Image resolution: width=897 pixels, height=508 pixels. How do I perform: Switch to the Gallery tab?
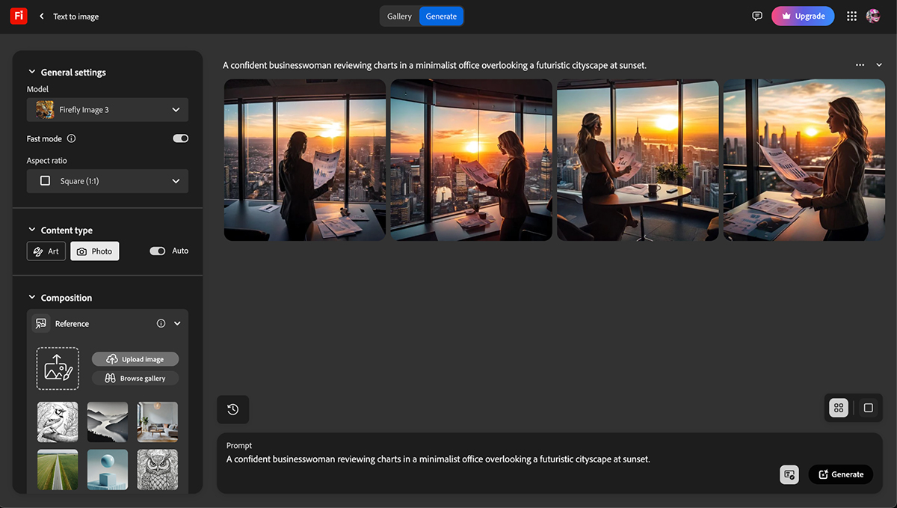(x=399, y=15)
